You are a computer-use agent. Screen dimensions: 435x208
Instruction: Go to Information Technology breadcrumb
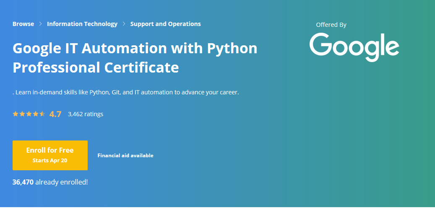(82, 24)
